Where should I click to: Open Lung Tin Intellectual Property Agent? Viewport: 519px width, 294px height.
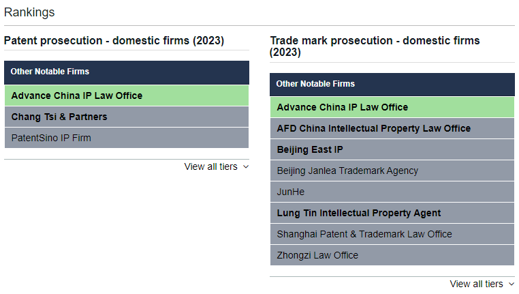[358, 213]
